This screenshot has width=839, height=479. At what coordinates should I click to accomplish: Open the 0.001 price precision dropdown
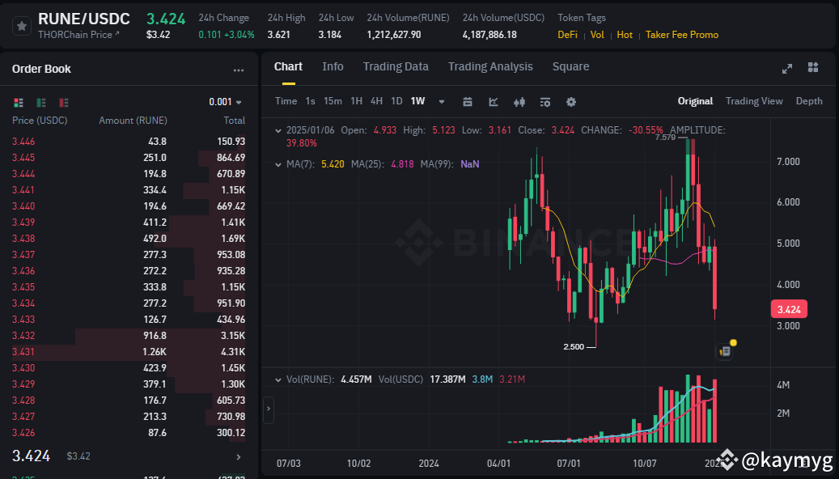[x=225, y=102]
